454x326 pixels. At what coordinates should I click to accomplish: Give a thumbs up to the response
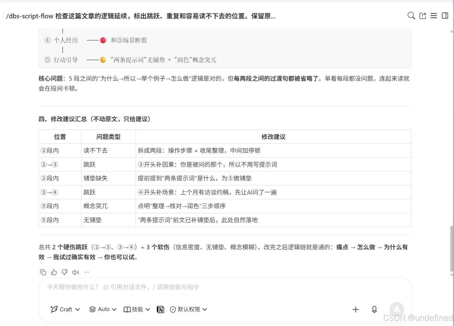tap(54, 272)
